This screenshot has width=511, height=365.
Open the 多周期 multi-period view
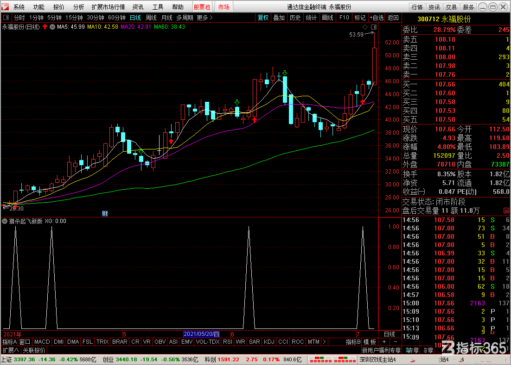[x=185, y=18]
